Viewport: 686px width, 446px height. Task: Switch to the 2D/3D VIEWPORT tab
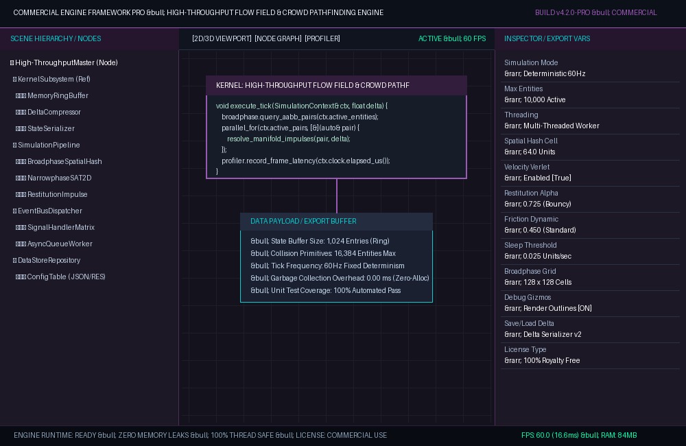click(x=222, y=38)
